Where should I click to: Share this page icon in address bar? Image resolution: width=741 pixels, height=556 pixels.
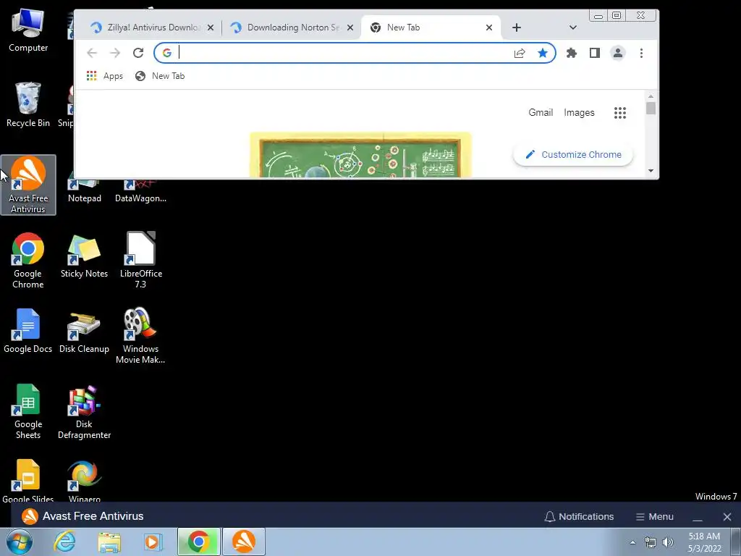520,53
